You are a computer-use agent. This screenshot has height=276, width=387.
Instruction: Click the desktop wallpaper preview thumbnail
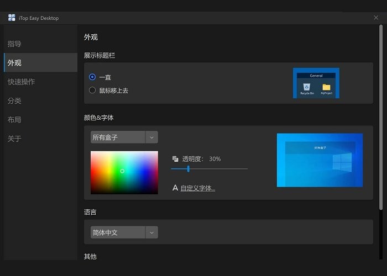click(x=320, y=160)
